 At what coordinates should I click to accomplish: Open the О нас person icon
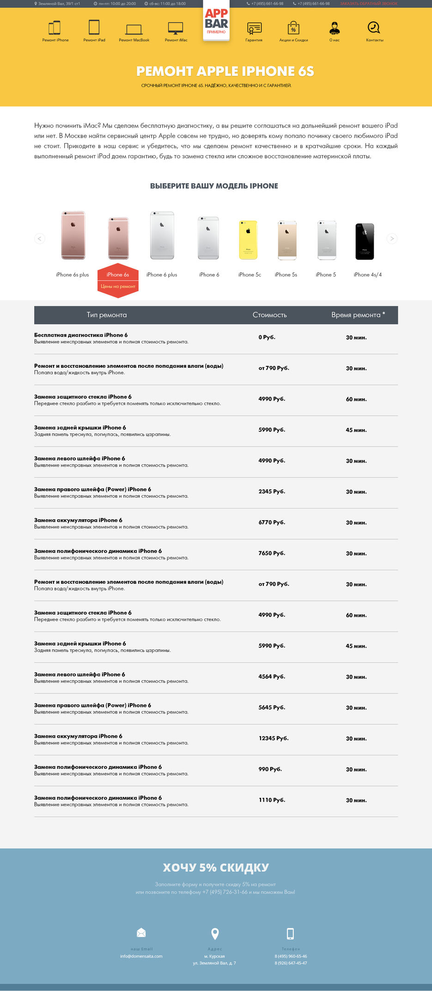click(x=335, y=28)
